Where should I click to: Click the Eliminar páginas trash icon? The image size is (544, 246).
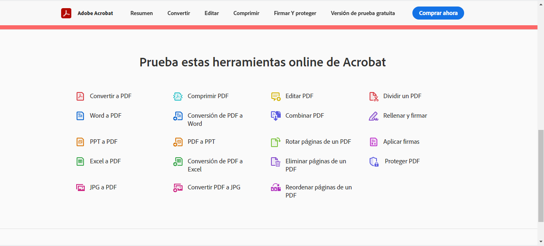point(276,162)
